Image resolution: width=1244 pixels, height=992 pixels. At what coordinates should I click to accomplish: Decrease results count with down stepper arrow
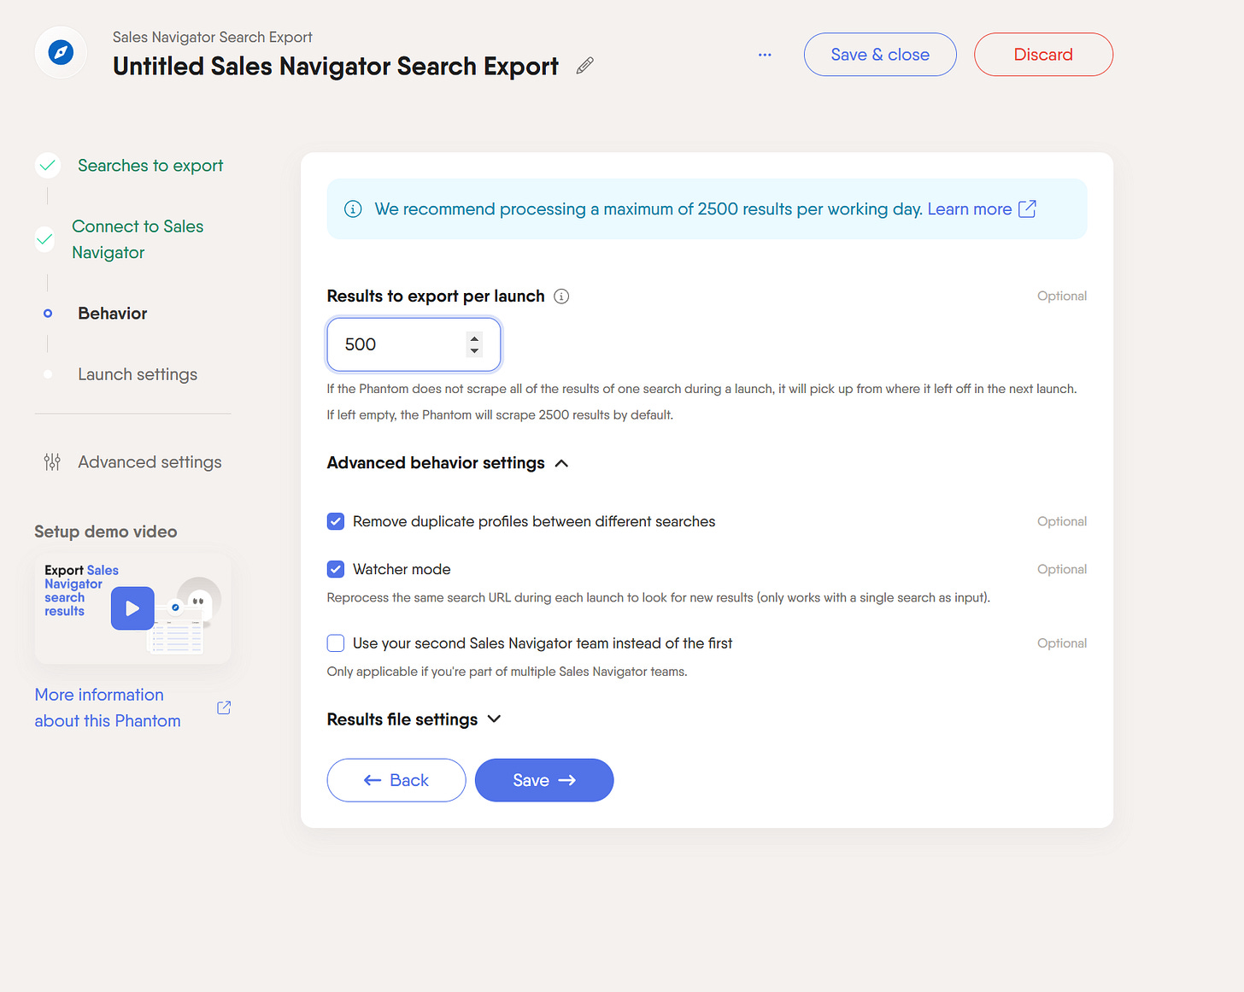pos(474,351)
